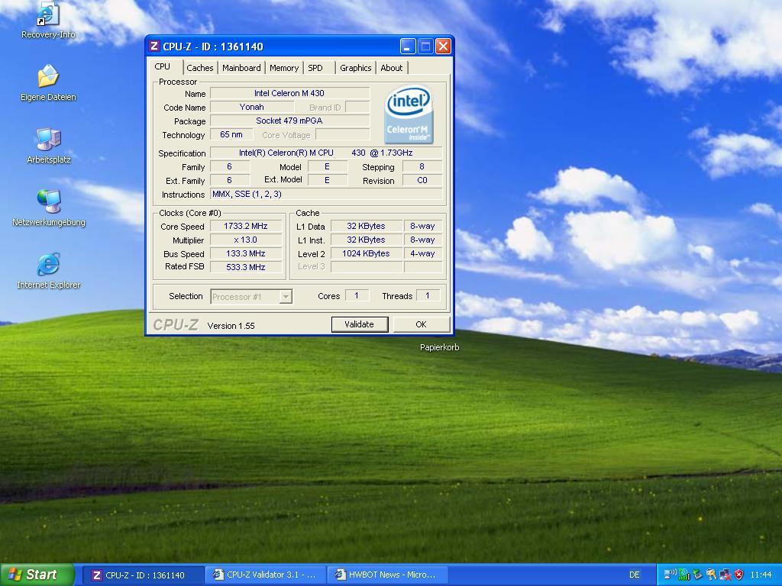This screenshot has width=782, height=586.
Task: Open the Windows Start menu
Action: coord(37,575)
